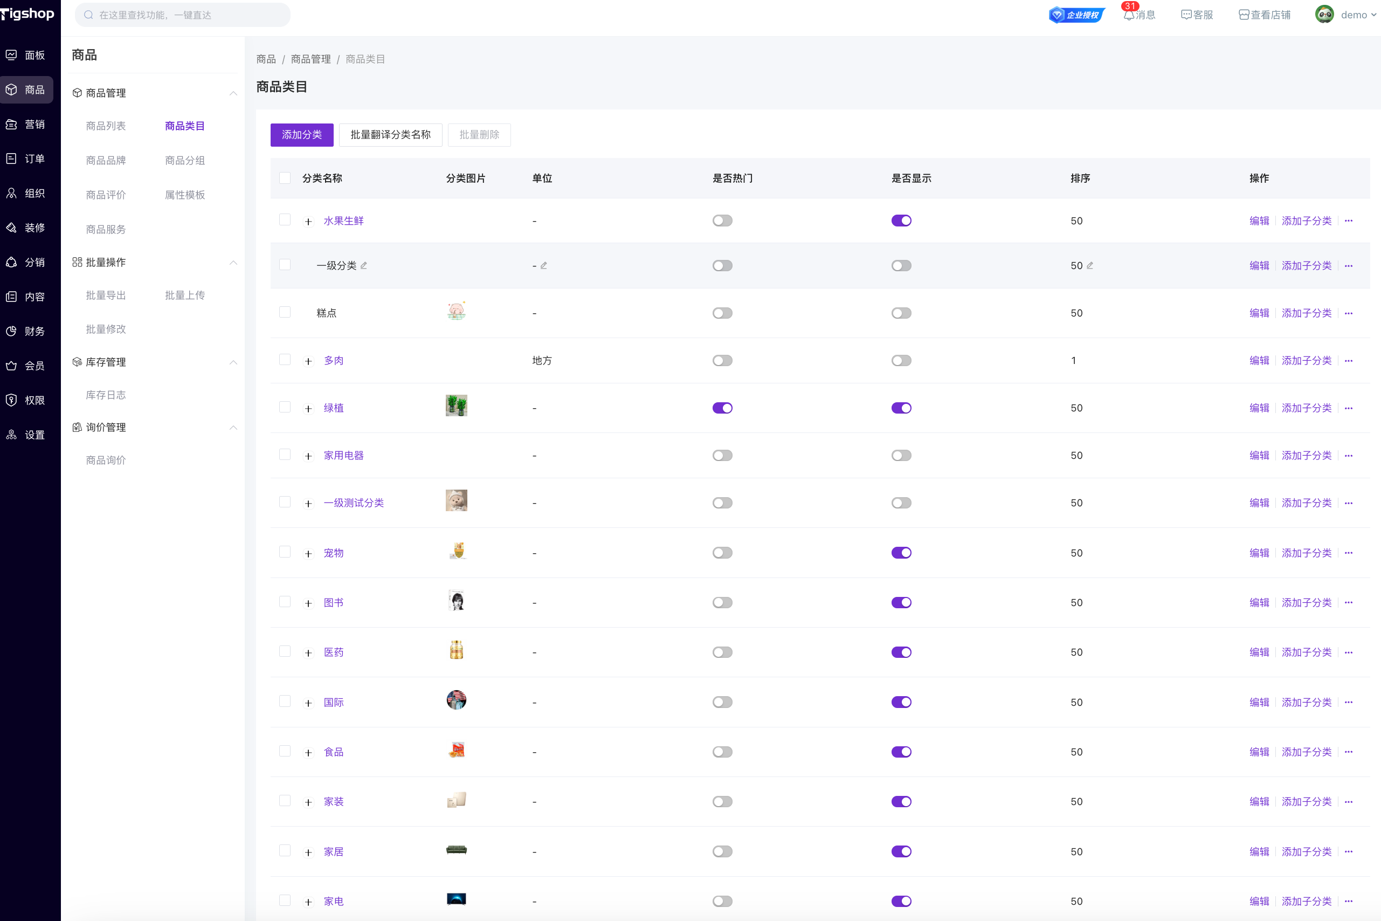This screenshot has height=921, width=1381.
Task: Click the 消息 notification bell icon
Action: click(1129, 15)
